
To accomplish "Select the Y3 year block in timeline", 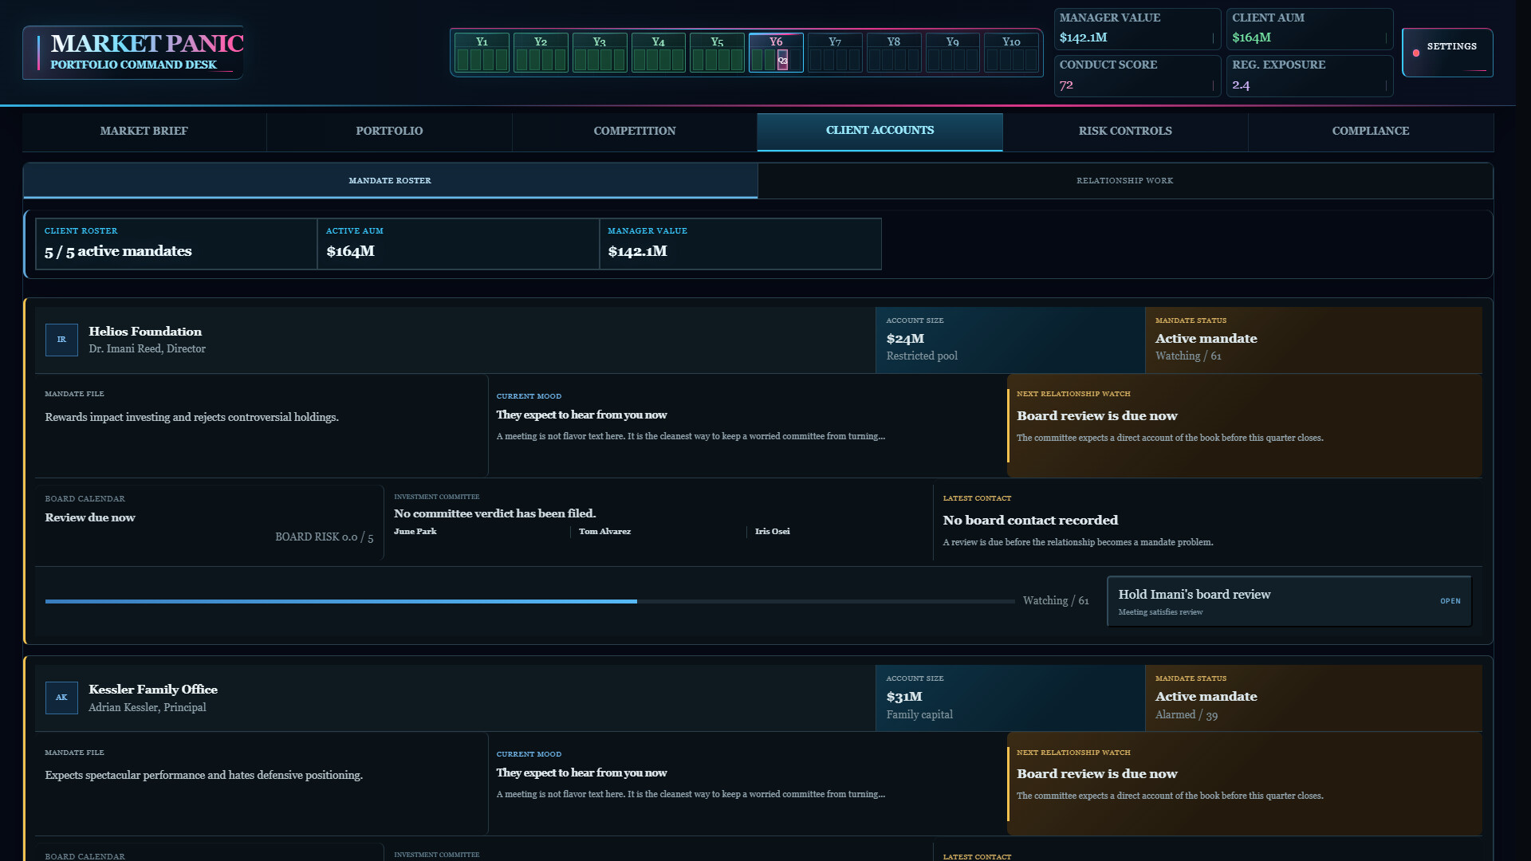I will (600, 53).
